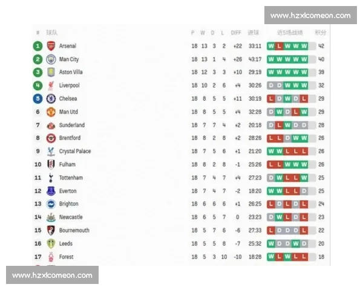Click the Aston Villa club crest
This screenshot has width=363, height=290.
[x=51, y=72]
